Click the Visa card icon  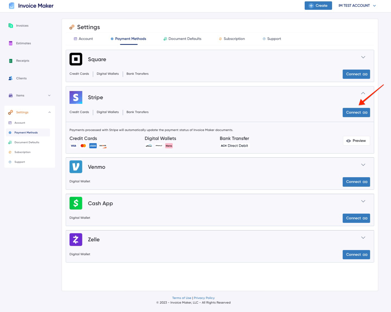click(x=73, y=146)
